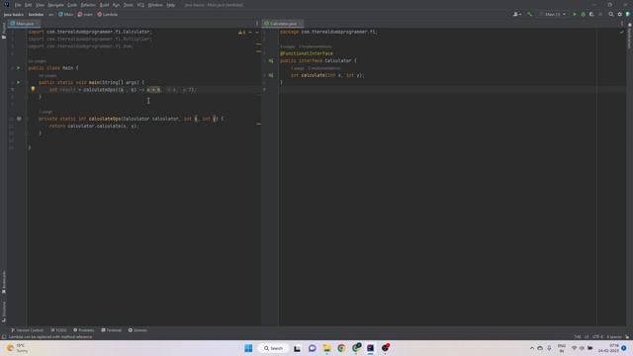This screenshot has height=356, width=633.
Task: Click the Build Project hammer icon
Action: click(529, 14)
